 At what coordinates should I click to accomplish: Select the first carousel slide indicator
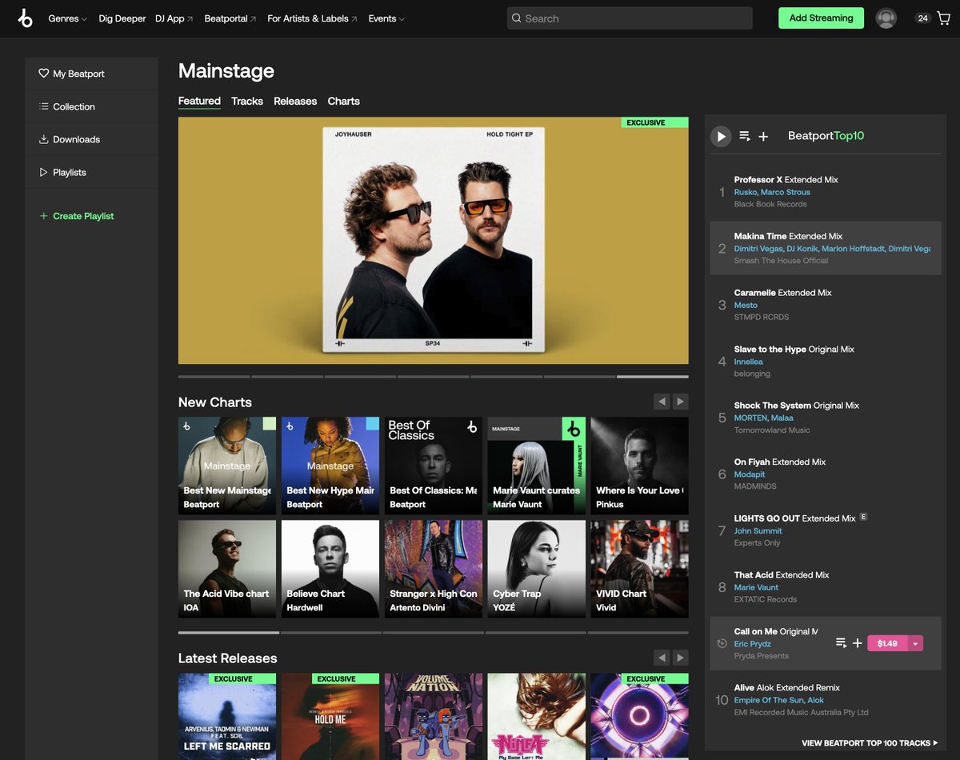[x=214, y=376]
